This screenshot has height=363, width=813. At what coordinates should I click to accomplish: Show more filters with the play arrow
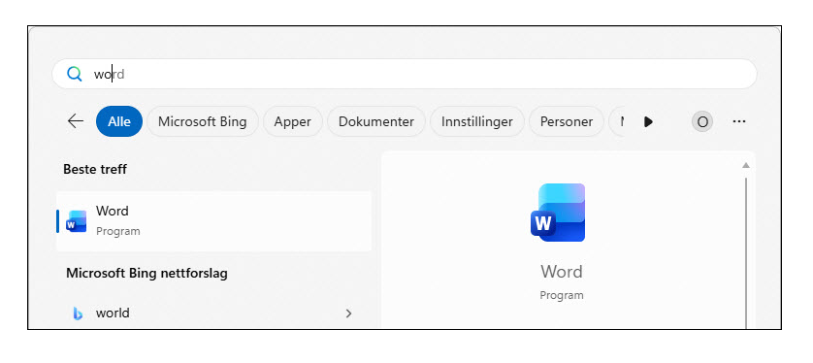click(648, 121)
